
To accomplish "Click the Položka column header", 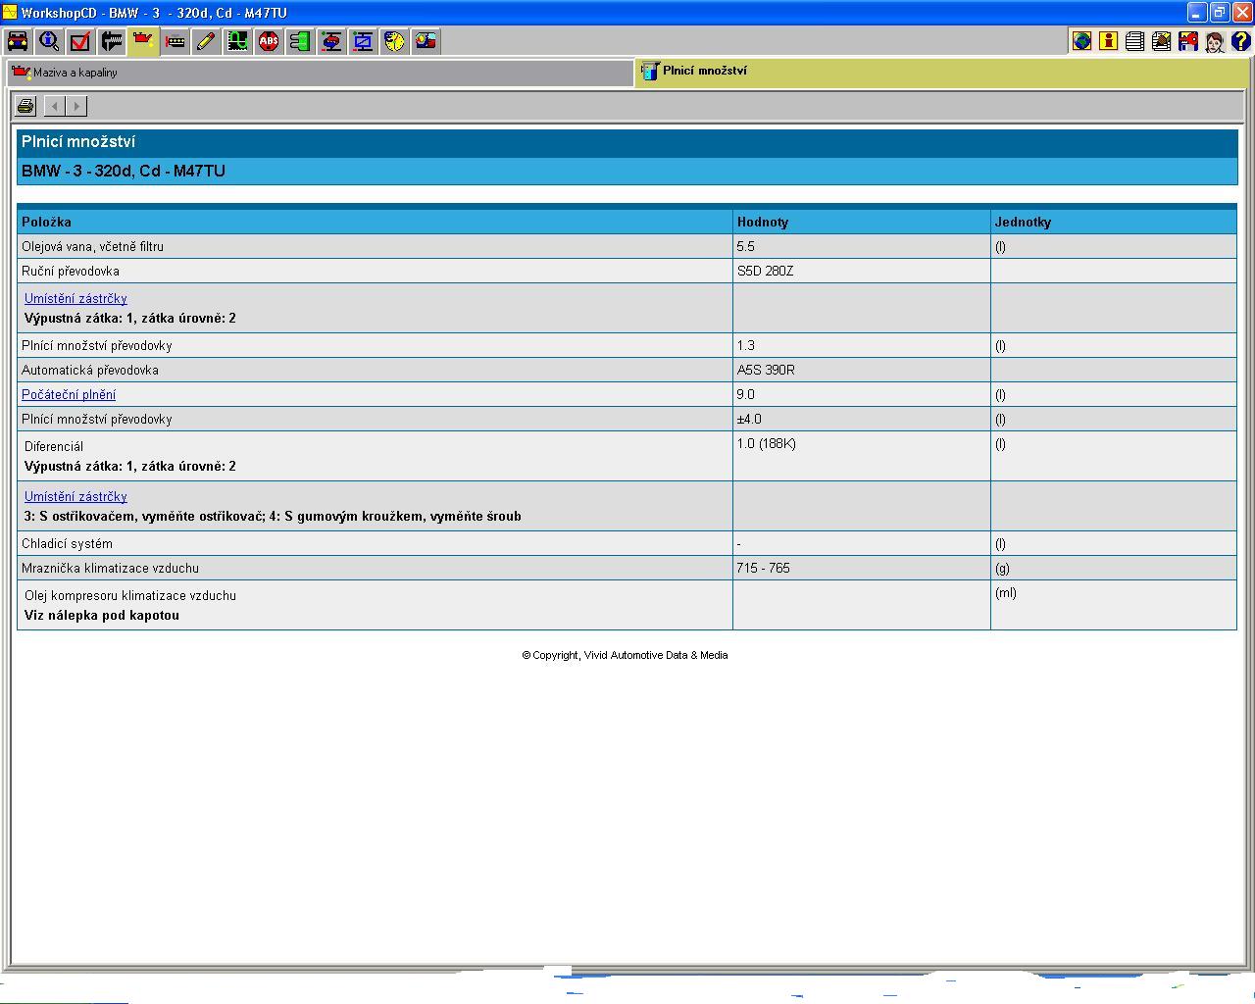I will pos(375,222).
